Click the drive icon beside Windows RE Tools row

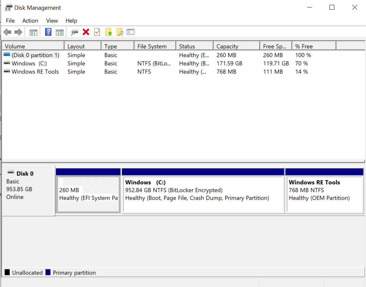7,71
